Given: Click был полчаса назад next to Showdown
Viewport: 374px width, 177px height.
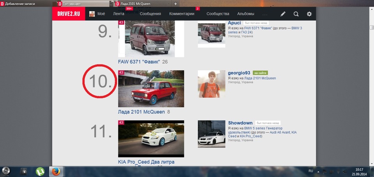Looking at the screenshot, I should coord(268,123).
